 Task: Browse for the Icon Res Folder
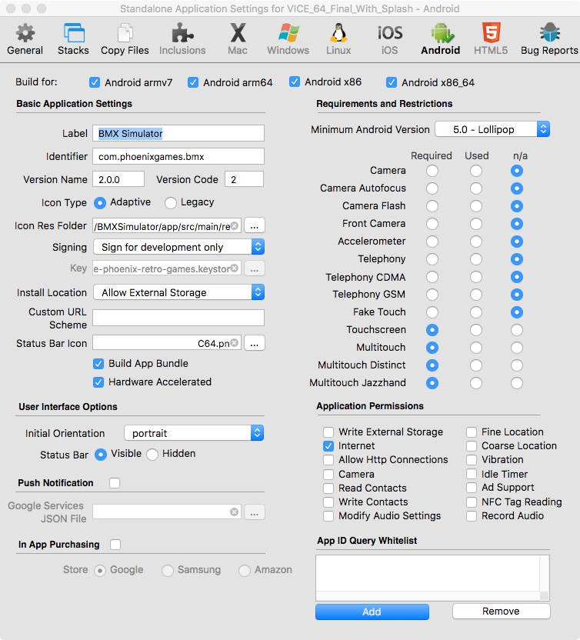[255, 225]
